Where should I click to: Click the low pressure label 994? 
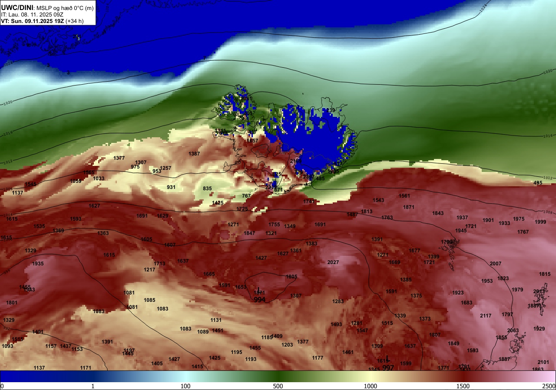click(x=260, y=300)
